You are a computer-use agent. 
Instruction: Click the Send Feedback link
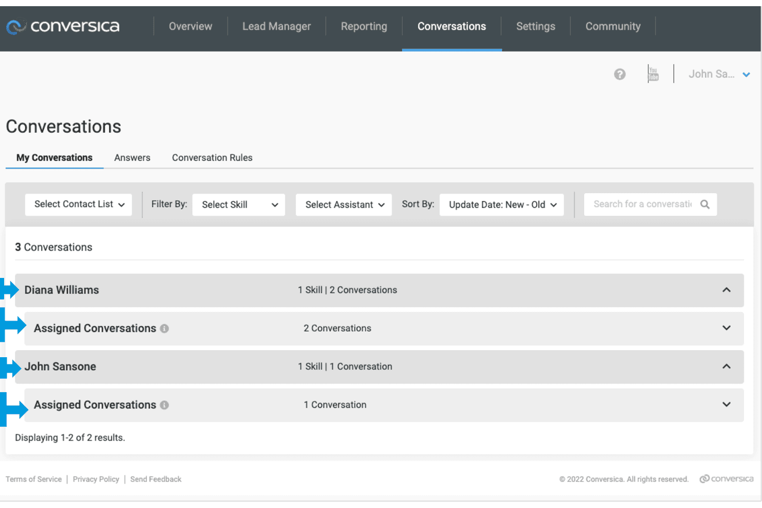pyautogui.click(x=156, y=479)
